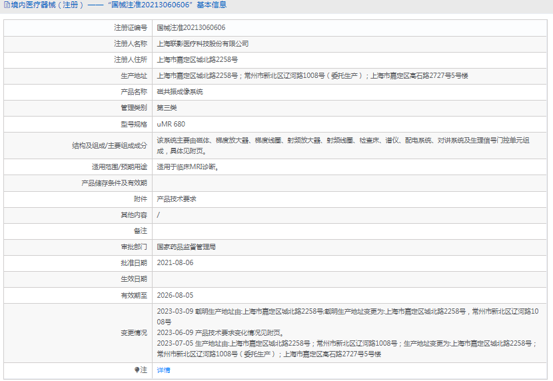Select the 产品技术要求 attachment text
The width and height of the screenshot is (553, 381).
tap(177, 199)
